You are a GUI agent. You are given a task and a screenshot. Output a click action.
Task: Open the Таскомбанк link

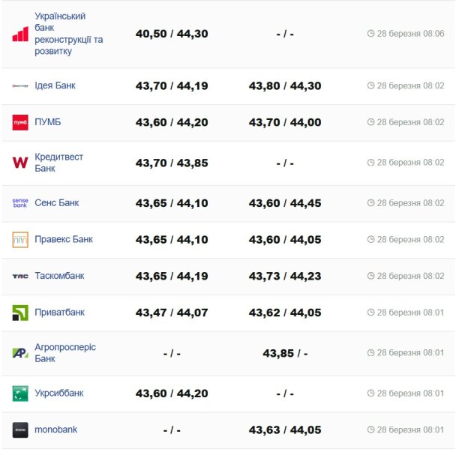[x=59, y=276]
